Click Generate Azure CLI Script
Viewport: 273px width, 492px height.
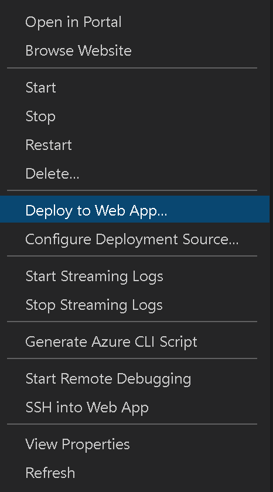[x=135, y=341]
